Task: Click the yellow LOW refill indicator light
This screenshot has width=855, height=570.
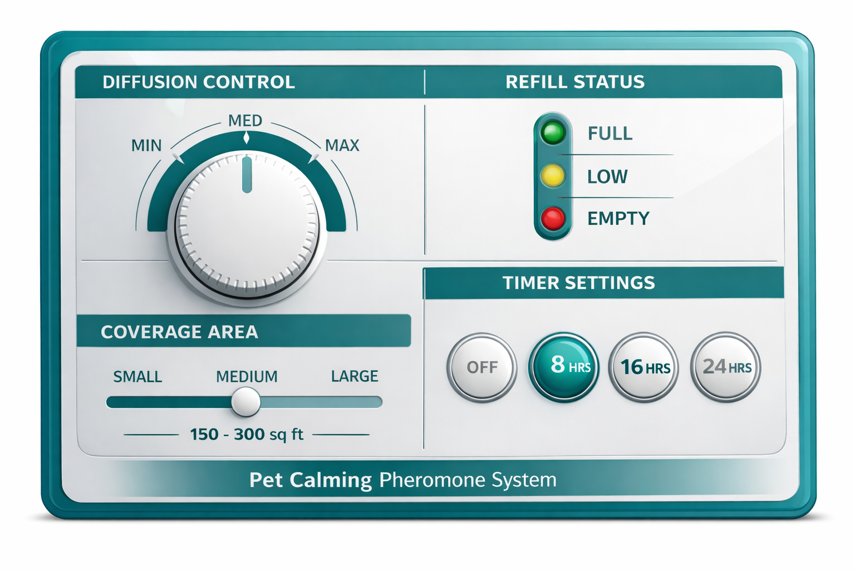Action: tap(553, 176)
